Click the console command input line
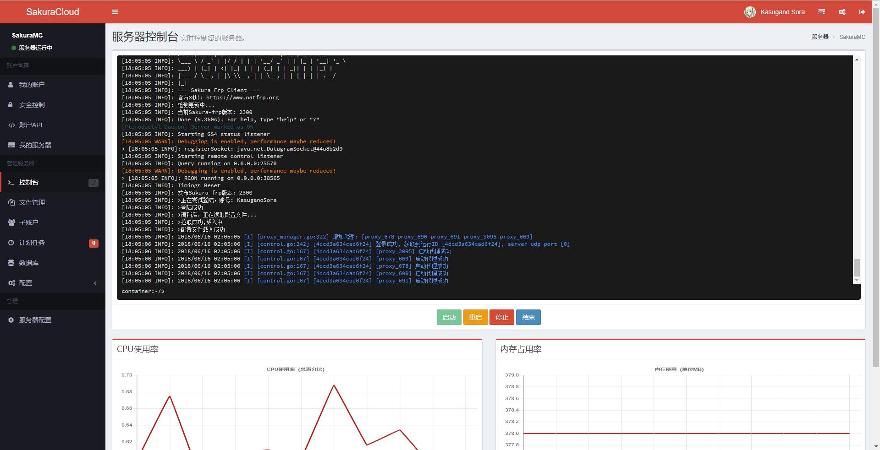This screenshot has height=450, width=880. [458, 291]
